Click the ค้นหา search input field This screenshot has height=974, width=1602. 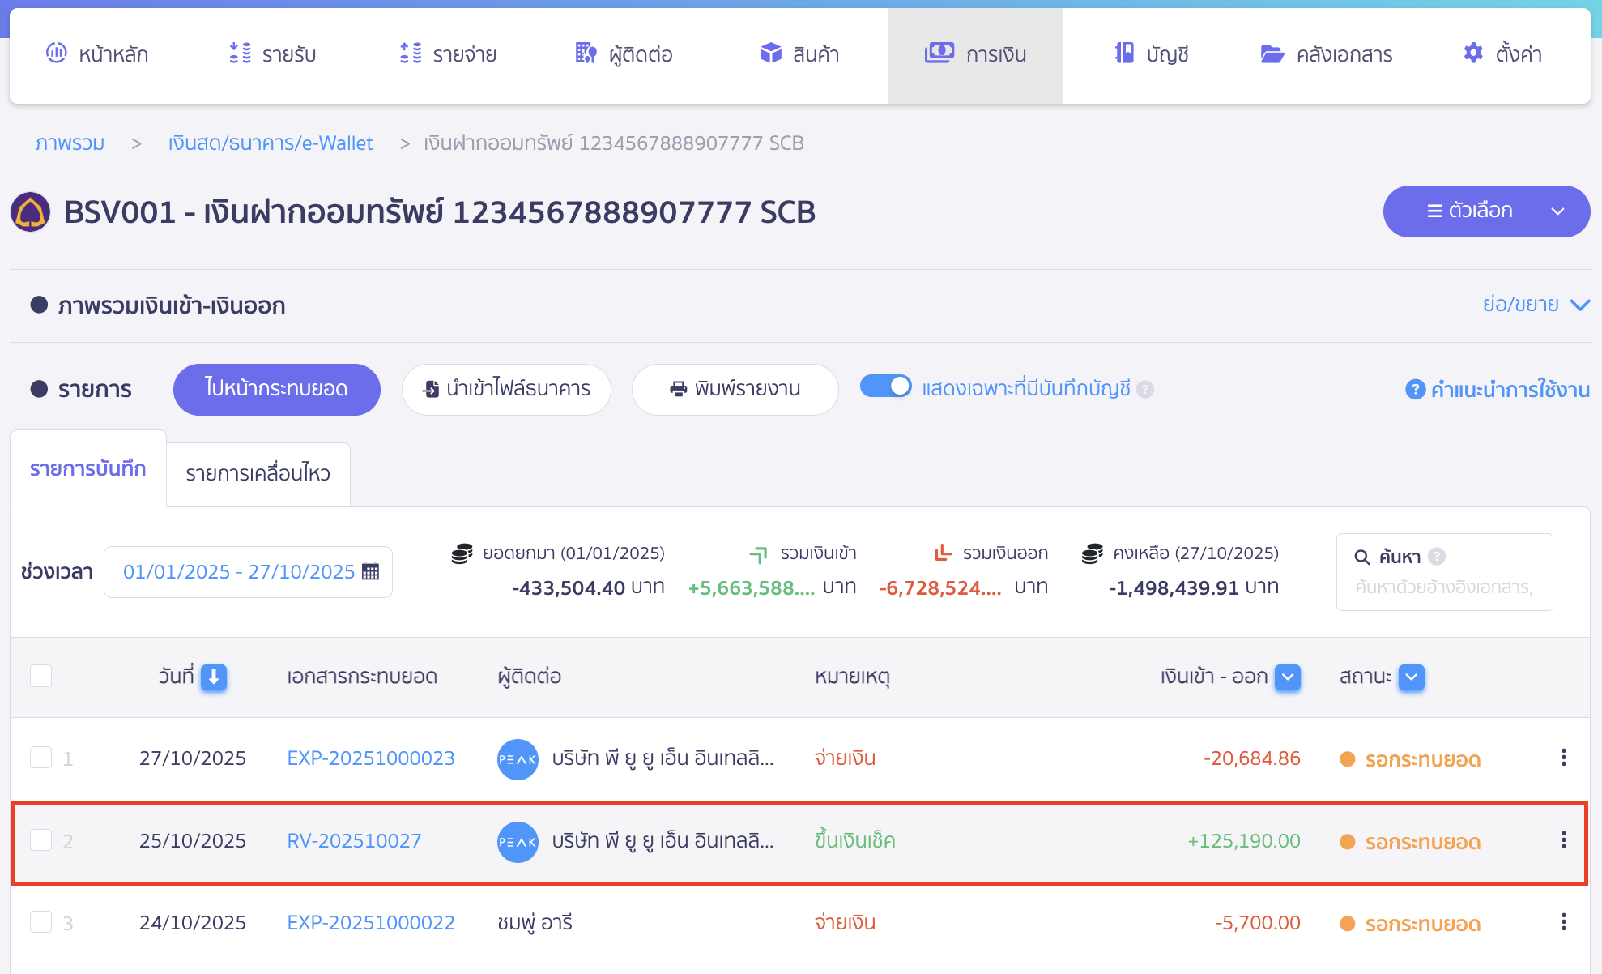pyautogui.click(x=1444, y=587)
